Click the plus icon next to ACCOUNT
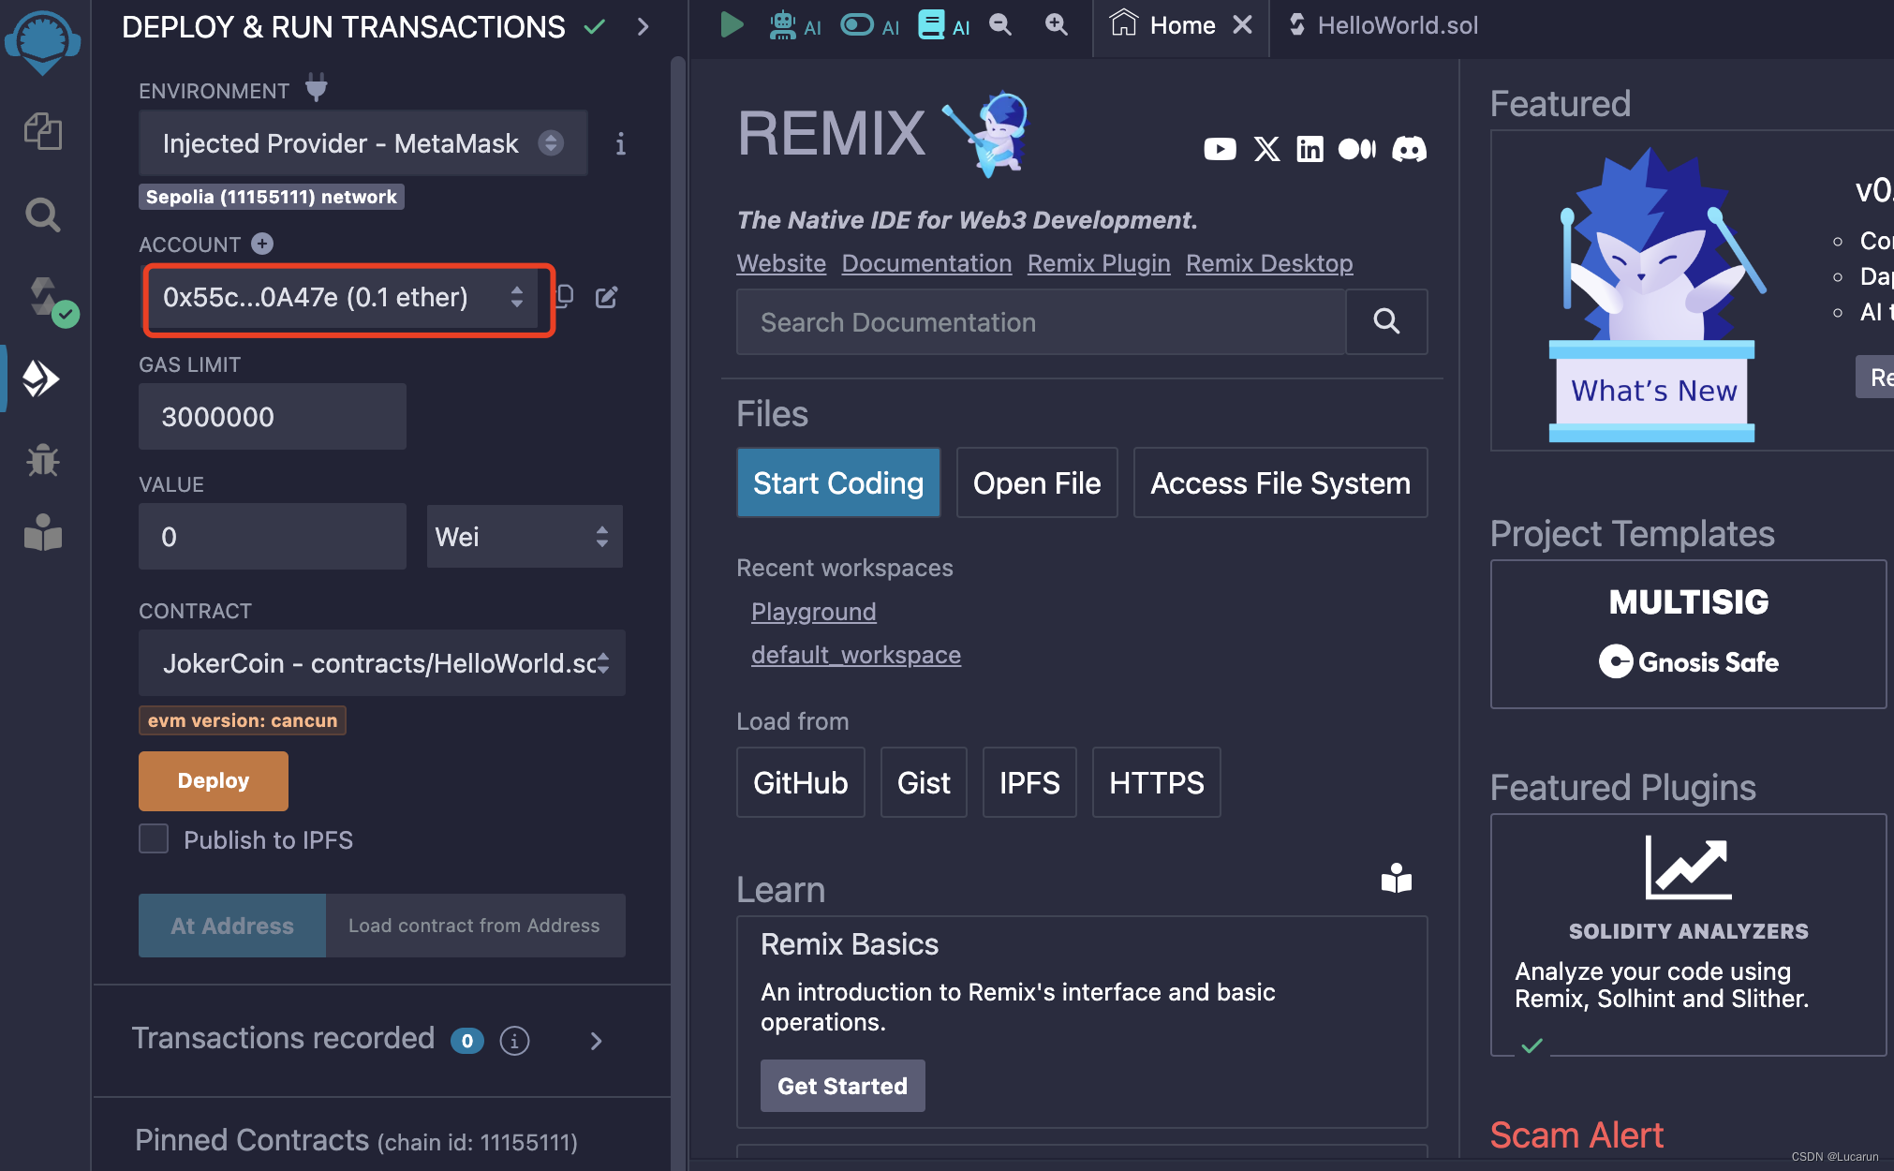 [x=262, y=244]
